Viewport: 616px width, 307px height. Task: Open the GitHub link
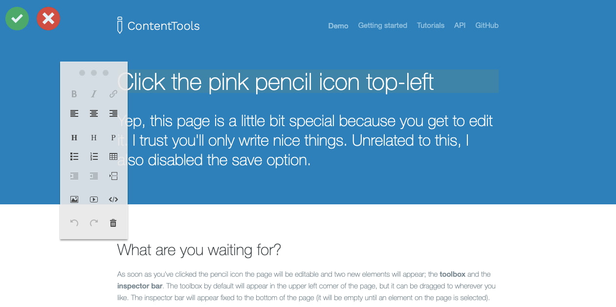[x=487, y=25]
